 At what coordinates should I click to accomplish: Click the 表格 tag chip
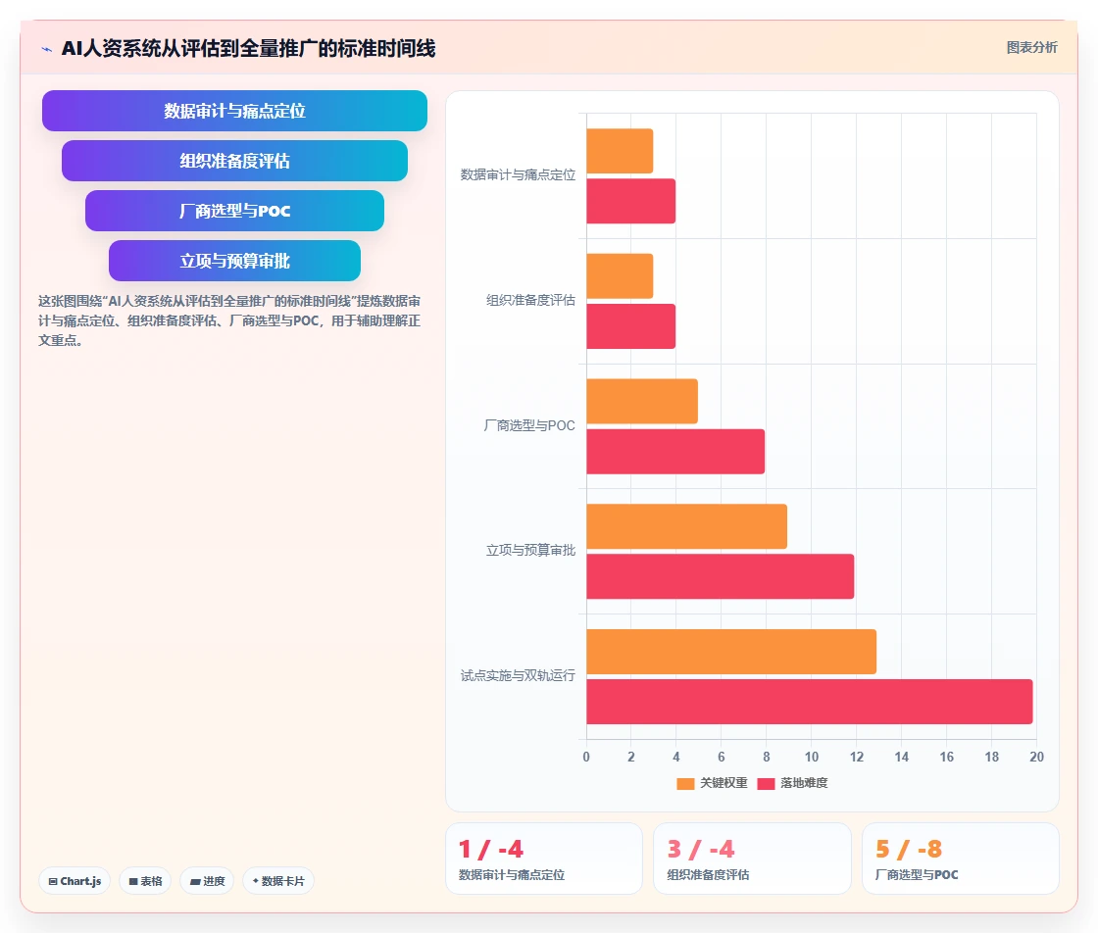[145, 881]
